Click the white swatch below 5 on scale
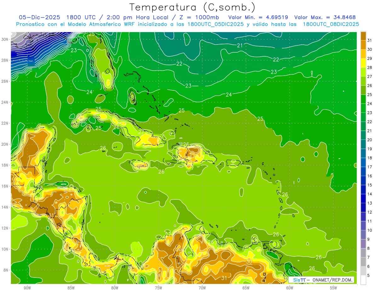Viewport: 378px width, 292px height. tap(363, 280)
